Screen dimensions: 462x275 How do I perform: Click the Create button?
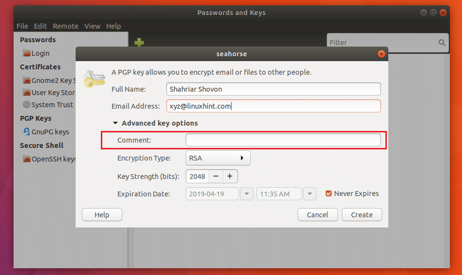tap(362, 214)
